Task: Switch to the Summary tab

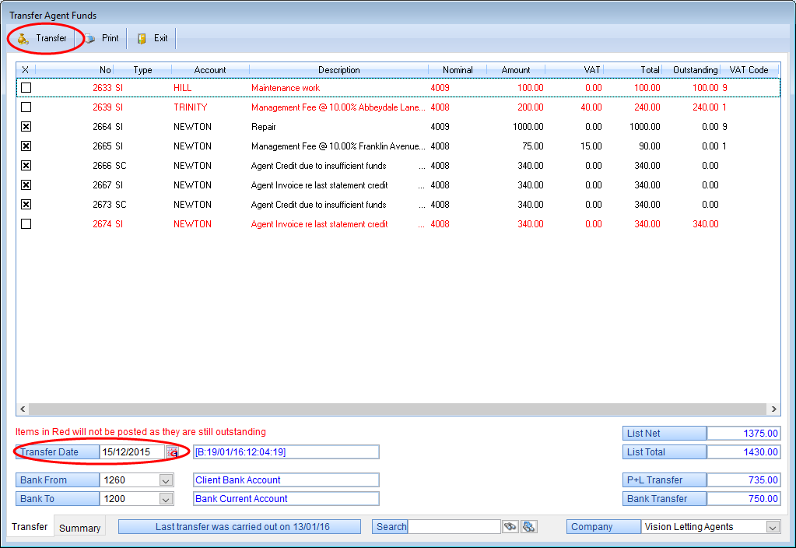Action: coord(79,528)
